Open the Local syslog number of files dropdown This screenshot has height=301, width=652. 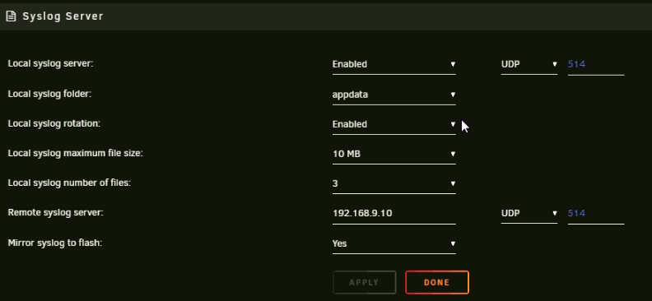394,183
